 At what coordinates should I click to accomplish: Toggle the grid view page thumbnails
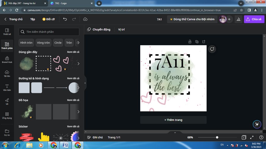pos(244,137)
